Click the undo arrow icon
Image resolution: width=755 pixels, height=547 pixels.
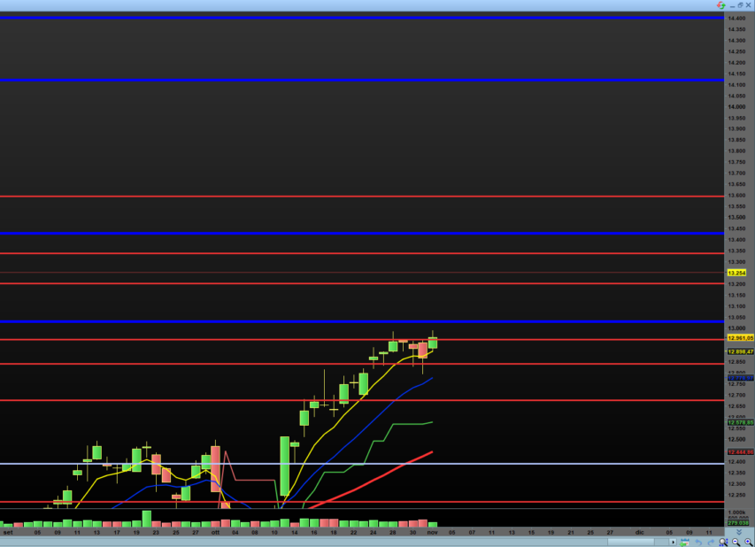[698, 542]
